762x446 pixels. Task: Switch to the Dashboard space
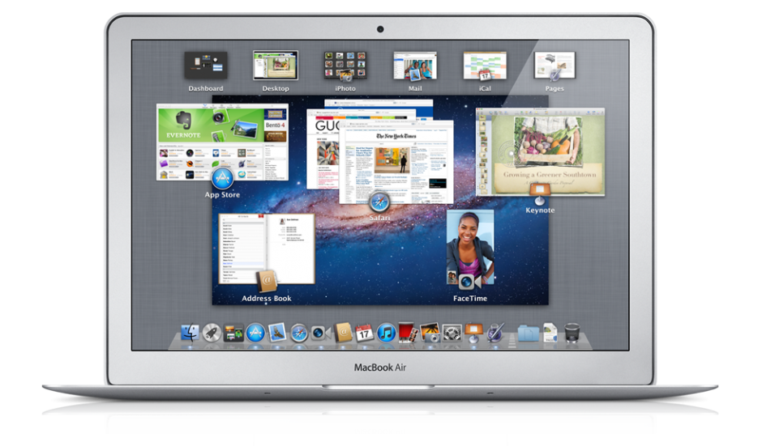pyautogui.click(x=205, y=65)
